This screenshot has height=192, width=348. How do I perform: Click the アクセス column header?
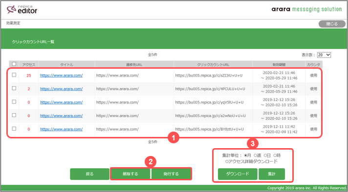(29, 65)
